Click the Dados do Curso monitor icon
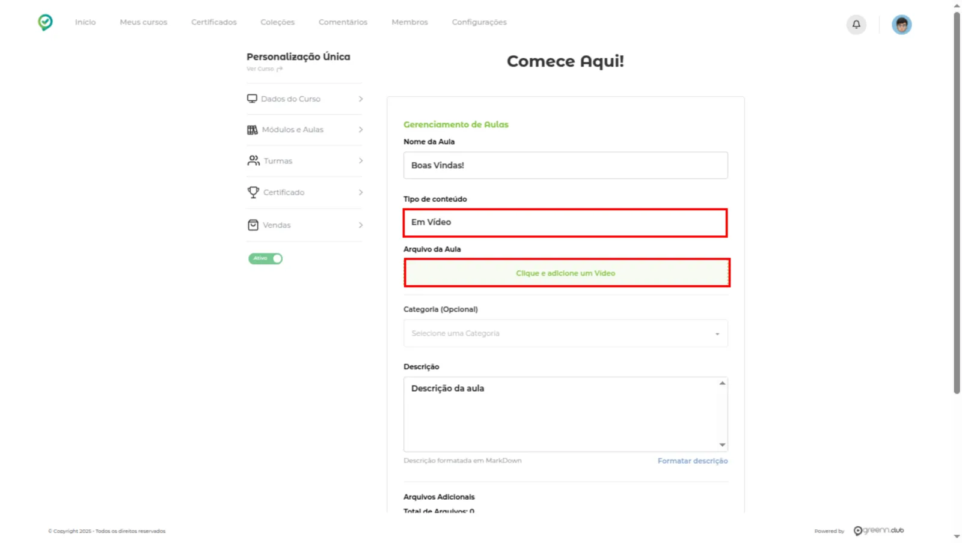This screenshot has height=543, width=962. [x=252, y=99]
